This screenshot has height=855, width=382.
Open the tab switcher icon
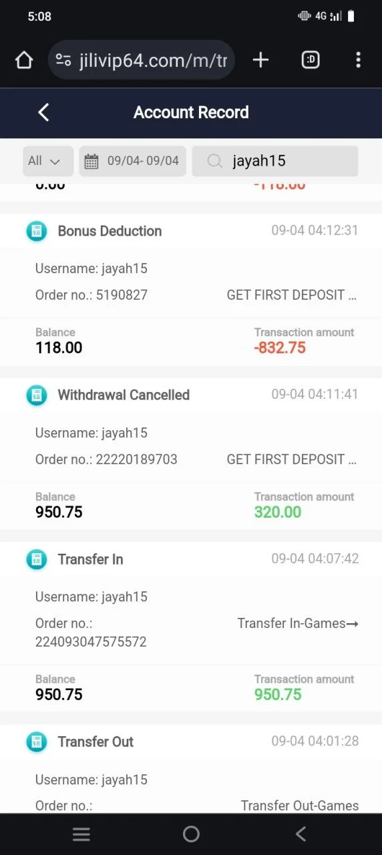[x=311, y=60]
